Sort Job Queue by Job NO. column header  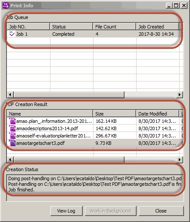tap(28, 27)
